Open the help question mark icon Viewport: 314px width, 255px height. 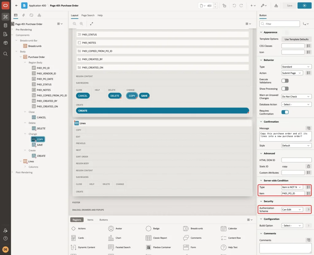[x=6, y=238]
